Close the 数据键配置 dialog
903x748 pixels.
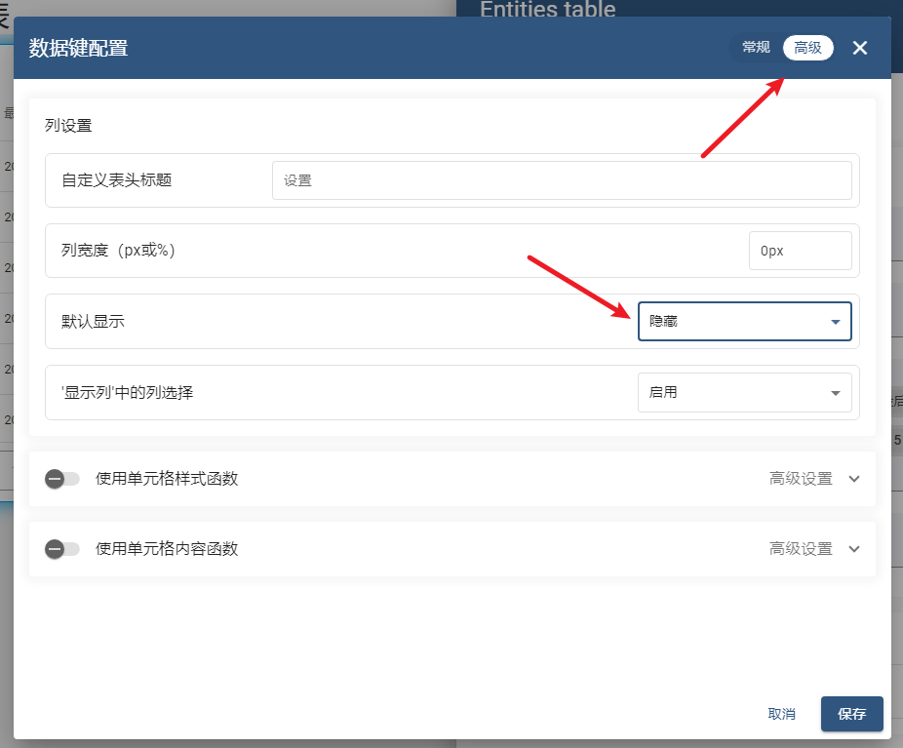pyautogui.click(x=859, y=48)
